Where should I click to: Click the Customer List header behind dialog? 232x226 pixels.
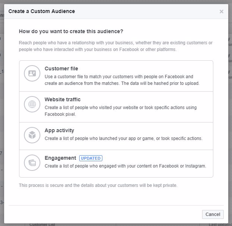[42, 225]
